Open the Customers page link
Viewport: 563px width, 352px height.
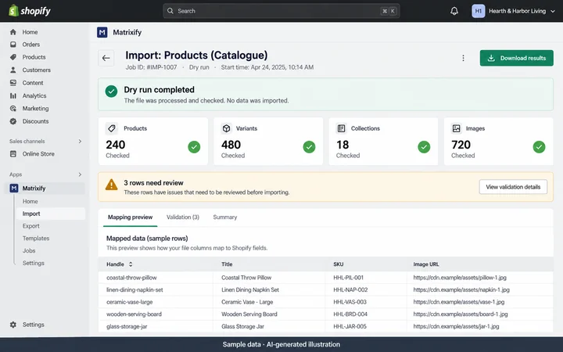(x=36, y=70)
